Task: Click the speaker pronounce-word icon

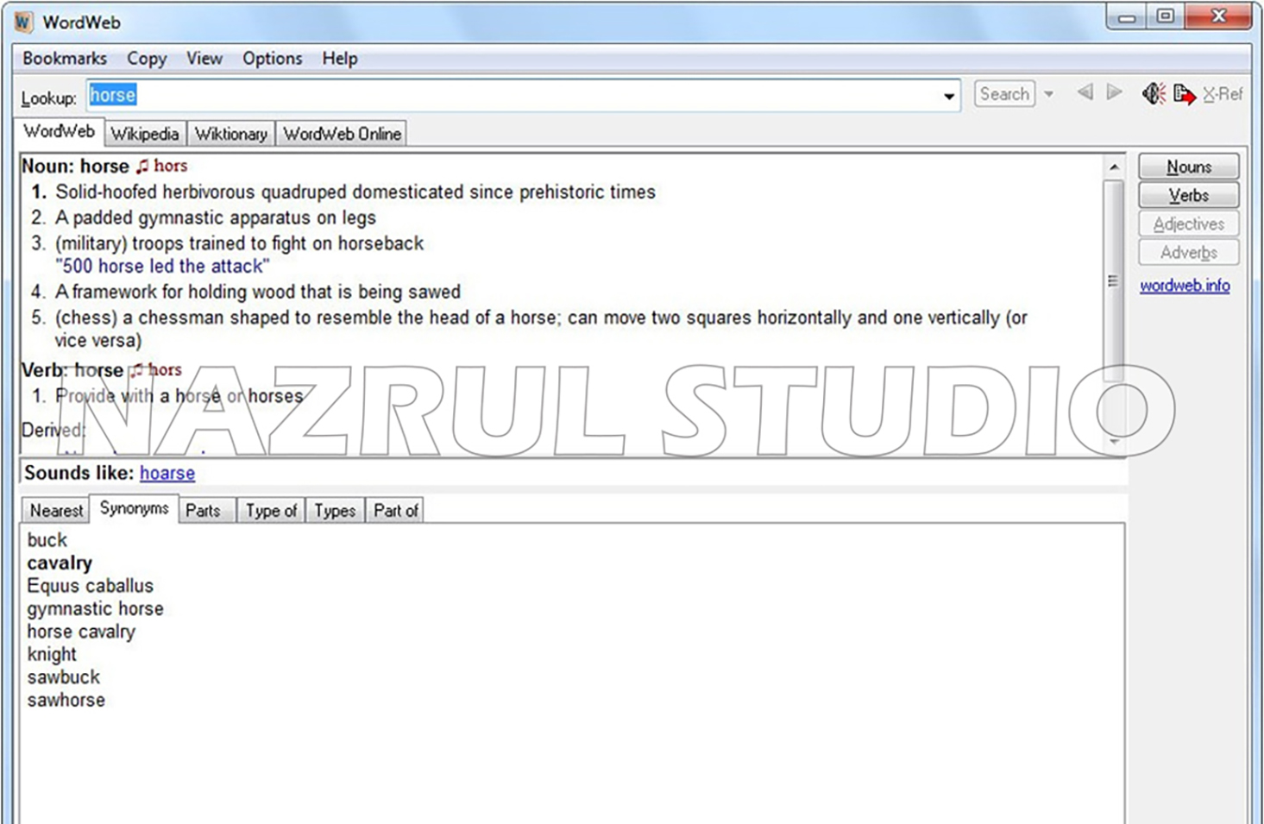Action: click(x=1154, y=93)
